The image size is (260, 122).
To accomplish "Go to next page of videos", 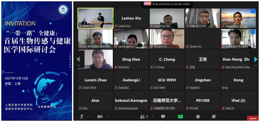I will (255, 59).
